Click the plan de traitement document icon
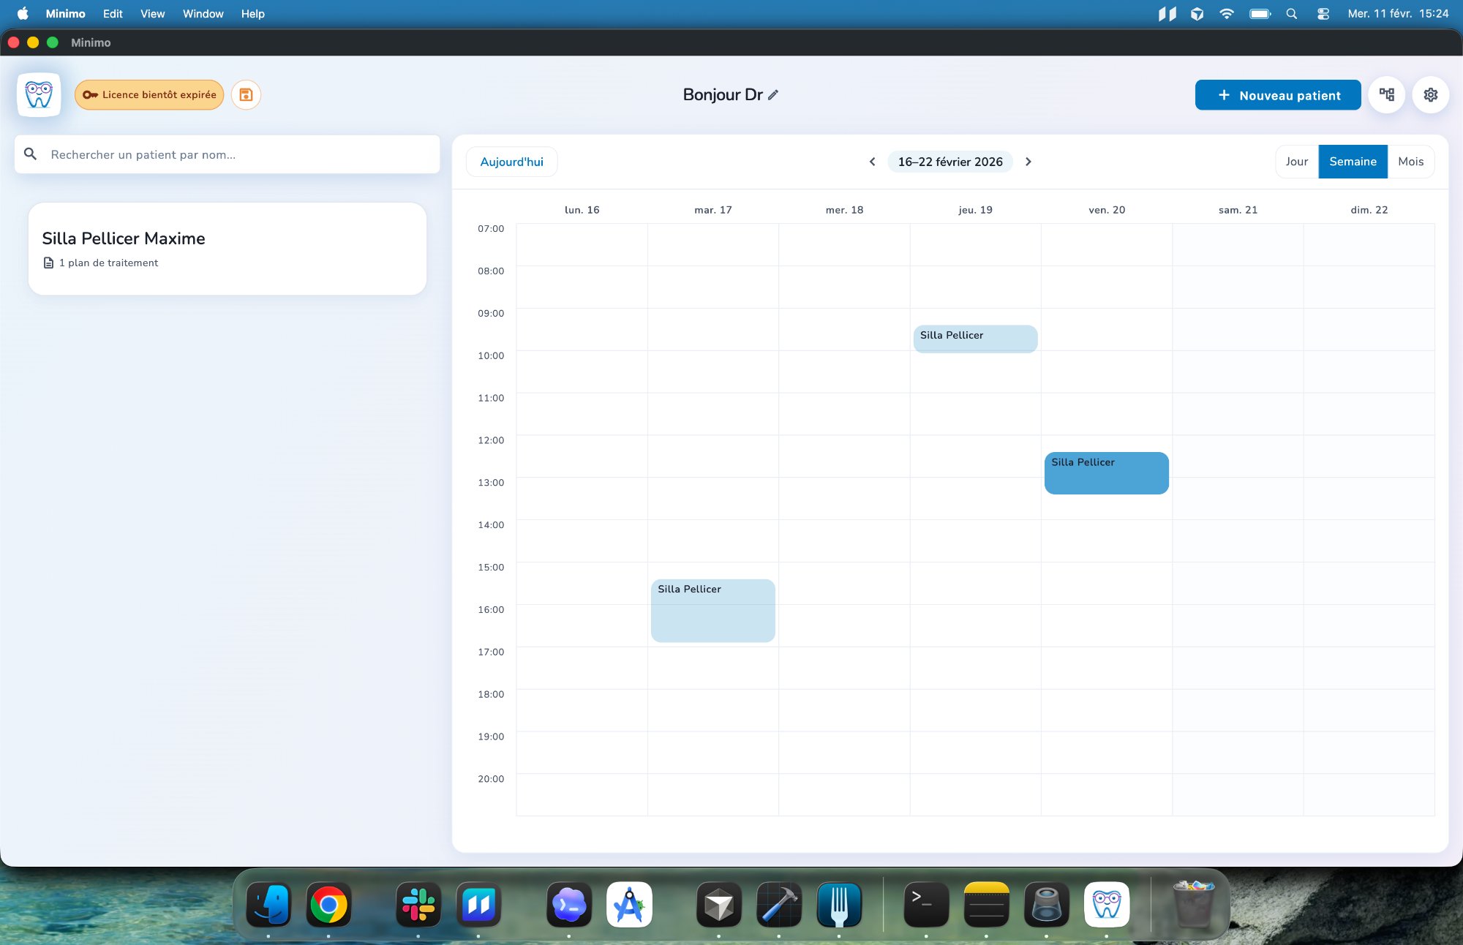This screenshot has height=945, width=1463. pos(48,262)
